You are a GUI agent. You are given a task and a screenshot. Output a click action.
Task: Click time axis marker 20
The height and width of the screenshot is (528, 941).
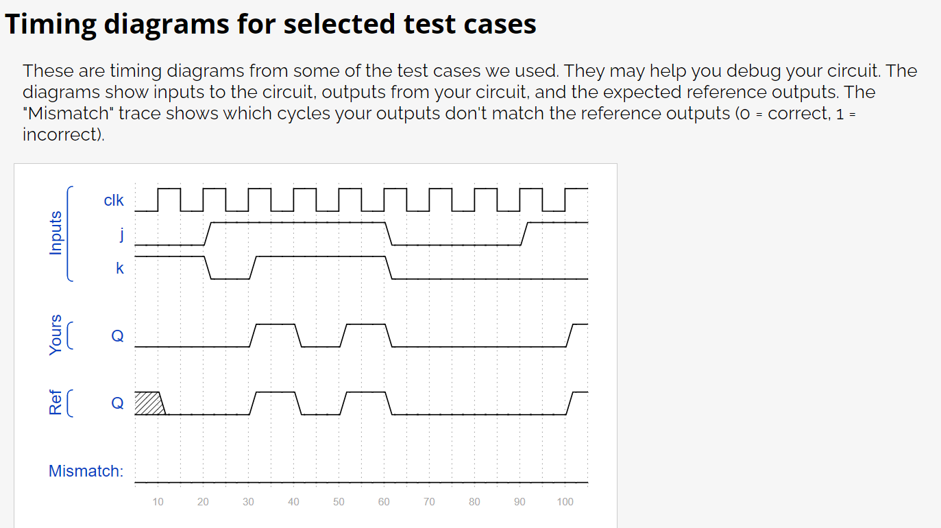[203, 502]
